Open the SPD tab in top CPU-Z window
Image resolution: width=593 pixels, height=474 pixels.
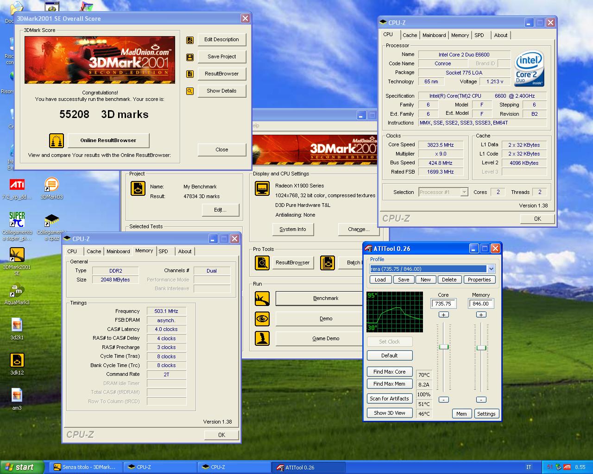(479, 35)
